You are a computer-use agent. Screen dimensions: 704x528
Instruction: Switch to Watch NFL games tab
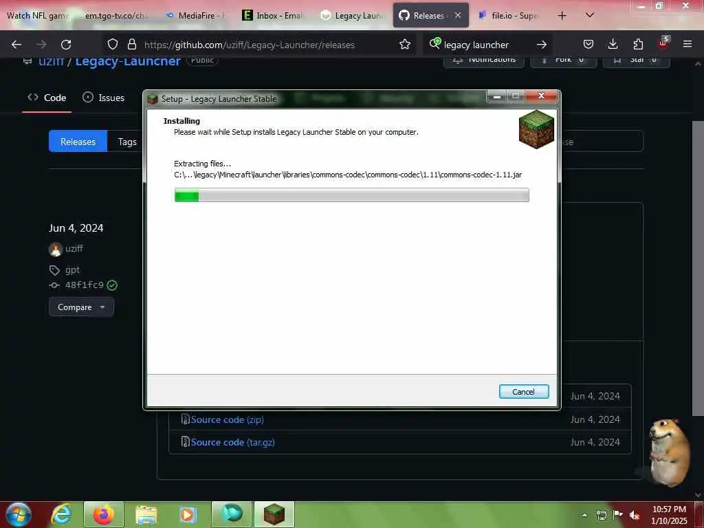[37, 16]
